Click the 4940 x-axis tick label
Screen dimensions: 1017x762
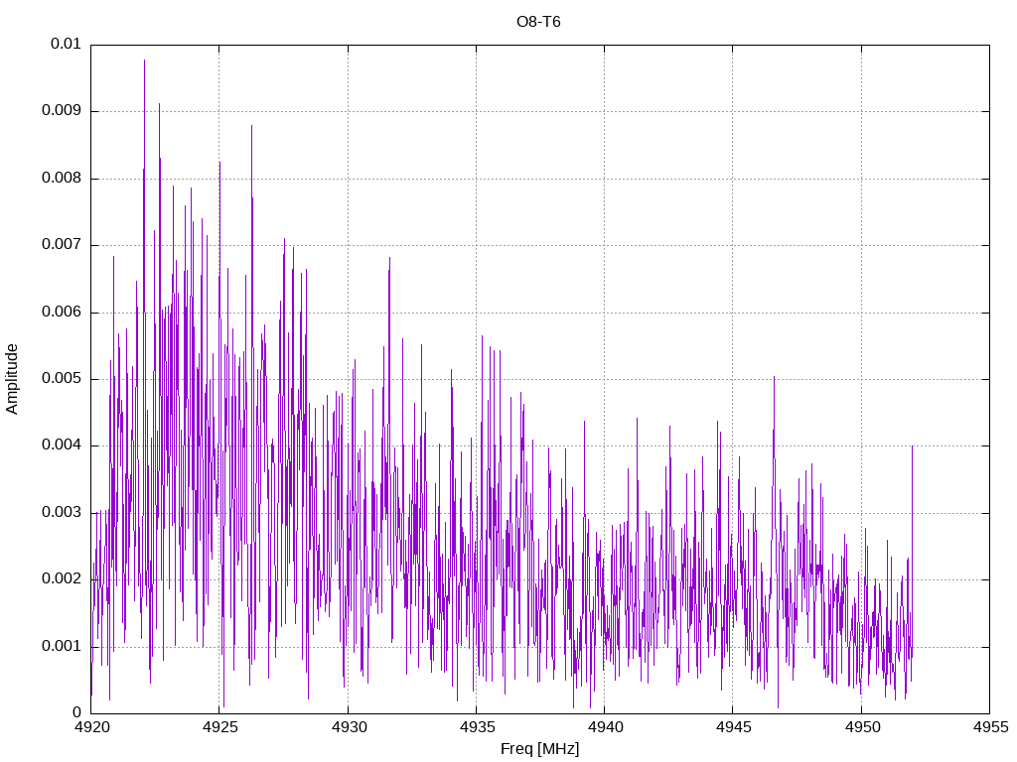[x=606, y=727]
